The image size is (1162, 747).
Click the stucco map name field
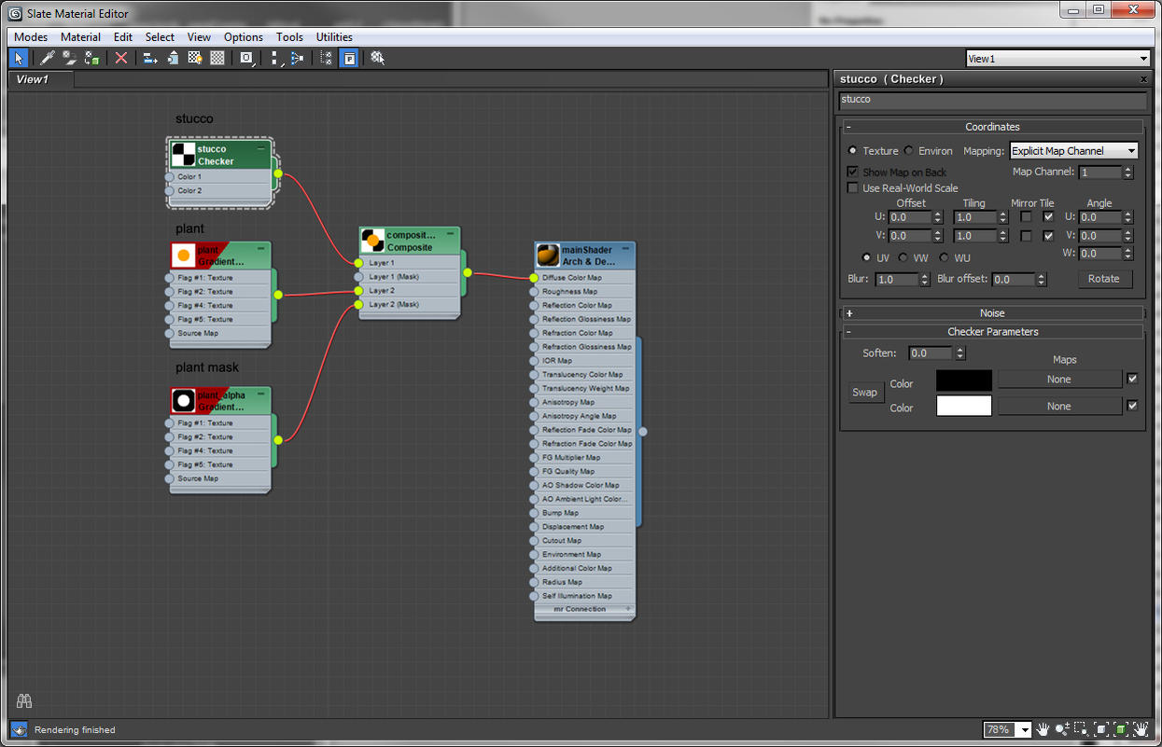(x=992, y=100)
